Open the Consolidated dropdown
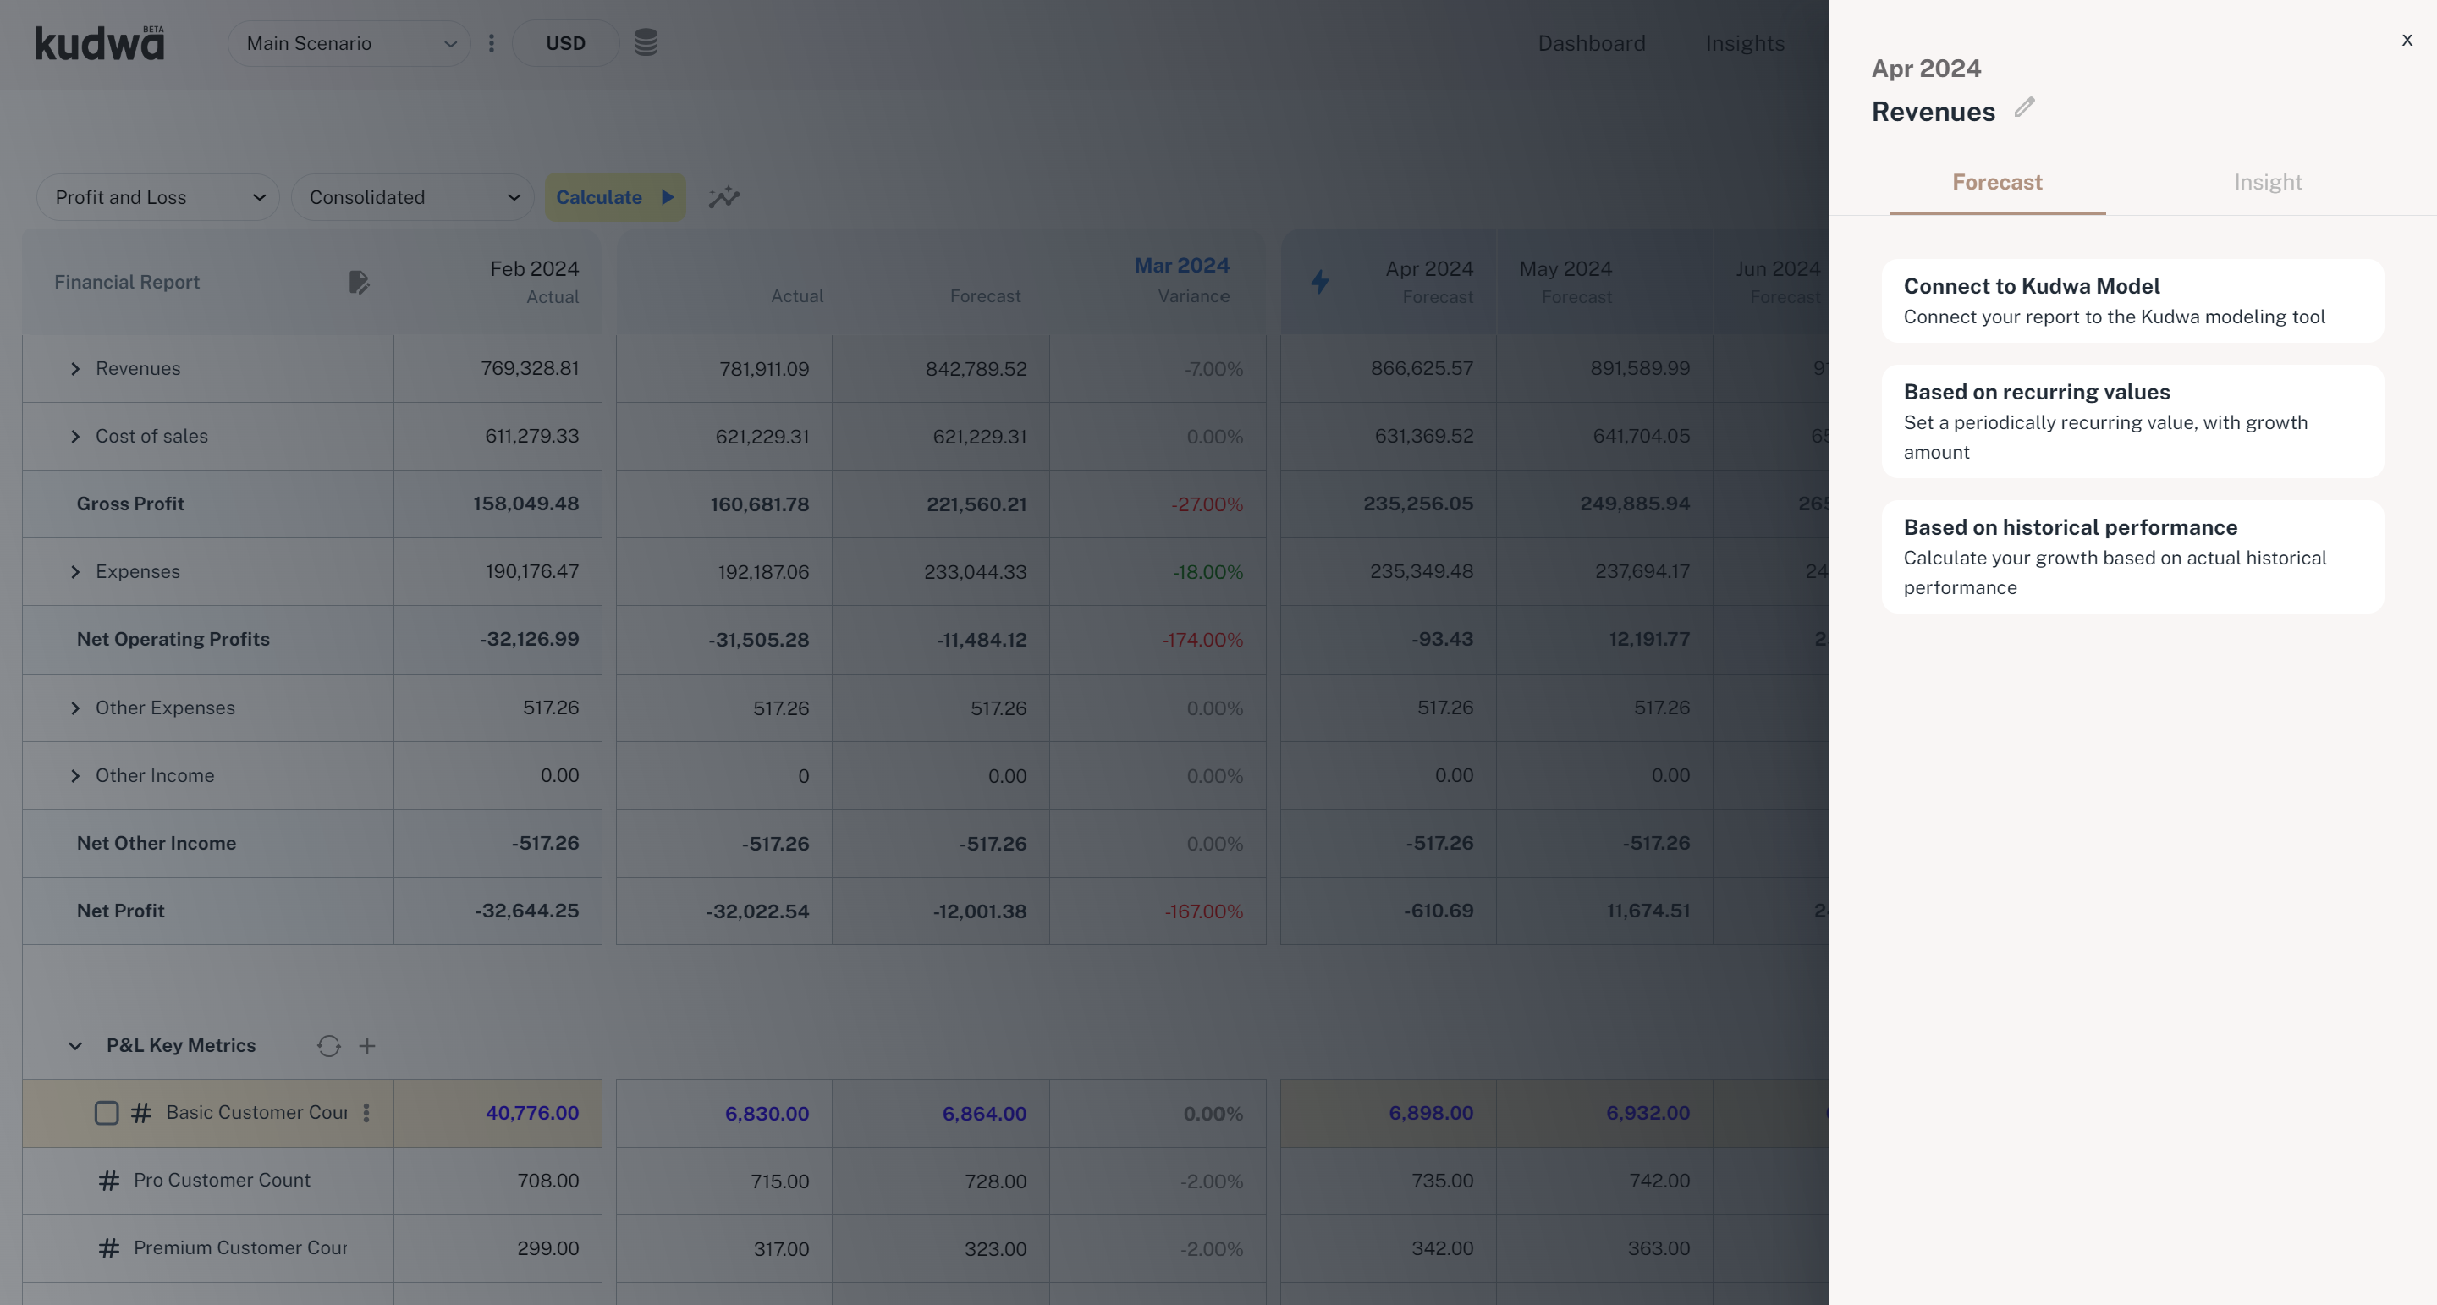The height and width of the screenshot is (1305, 2437). [x=412, y=197]
